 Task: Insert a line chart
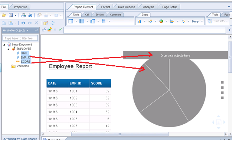click(150, 22)
